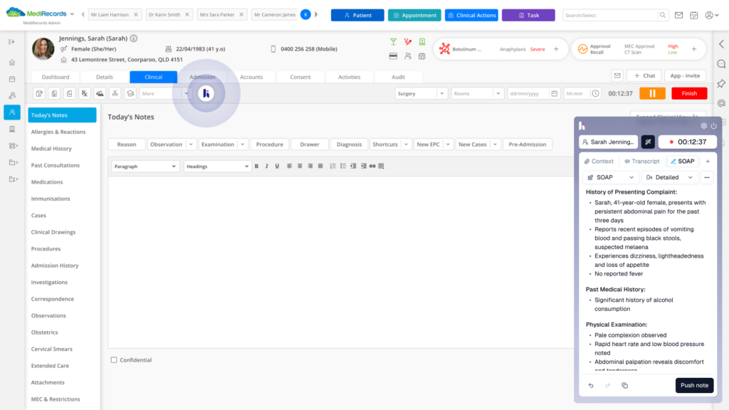The width and height of the screenshot is (729, 410).
Task: Pause the consultation timer
Action: tap(652, 93)
